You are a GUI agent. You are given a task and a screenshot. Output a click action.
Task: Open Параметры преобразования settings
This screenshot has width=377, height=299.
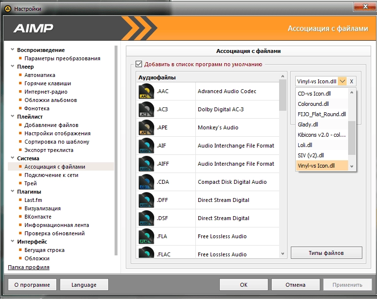click(x=62, y=58)
